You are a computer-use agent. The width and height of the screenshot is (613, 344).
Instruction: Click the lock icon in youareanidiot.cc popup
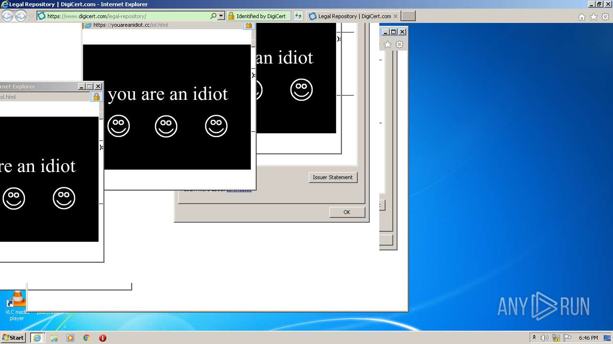click(249, 25)
